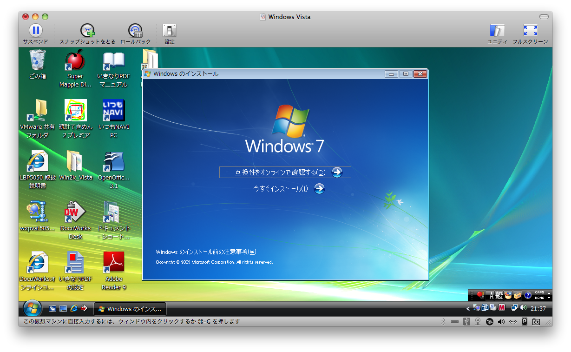571x352 pixels.
Task: Select the DocuWorksオンラインユ desktop icon
Action: (38, 272)
